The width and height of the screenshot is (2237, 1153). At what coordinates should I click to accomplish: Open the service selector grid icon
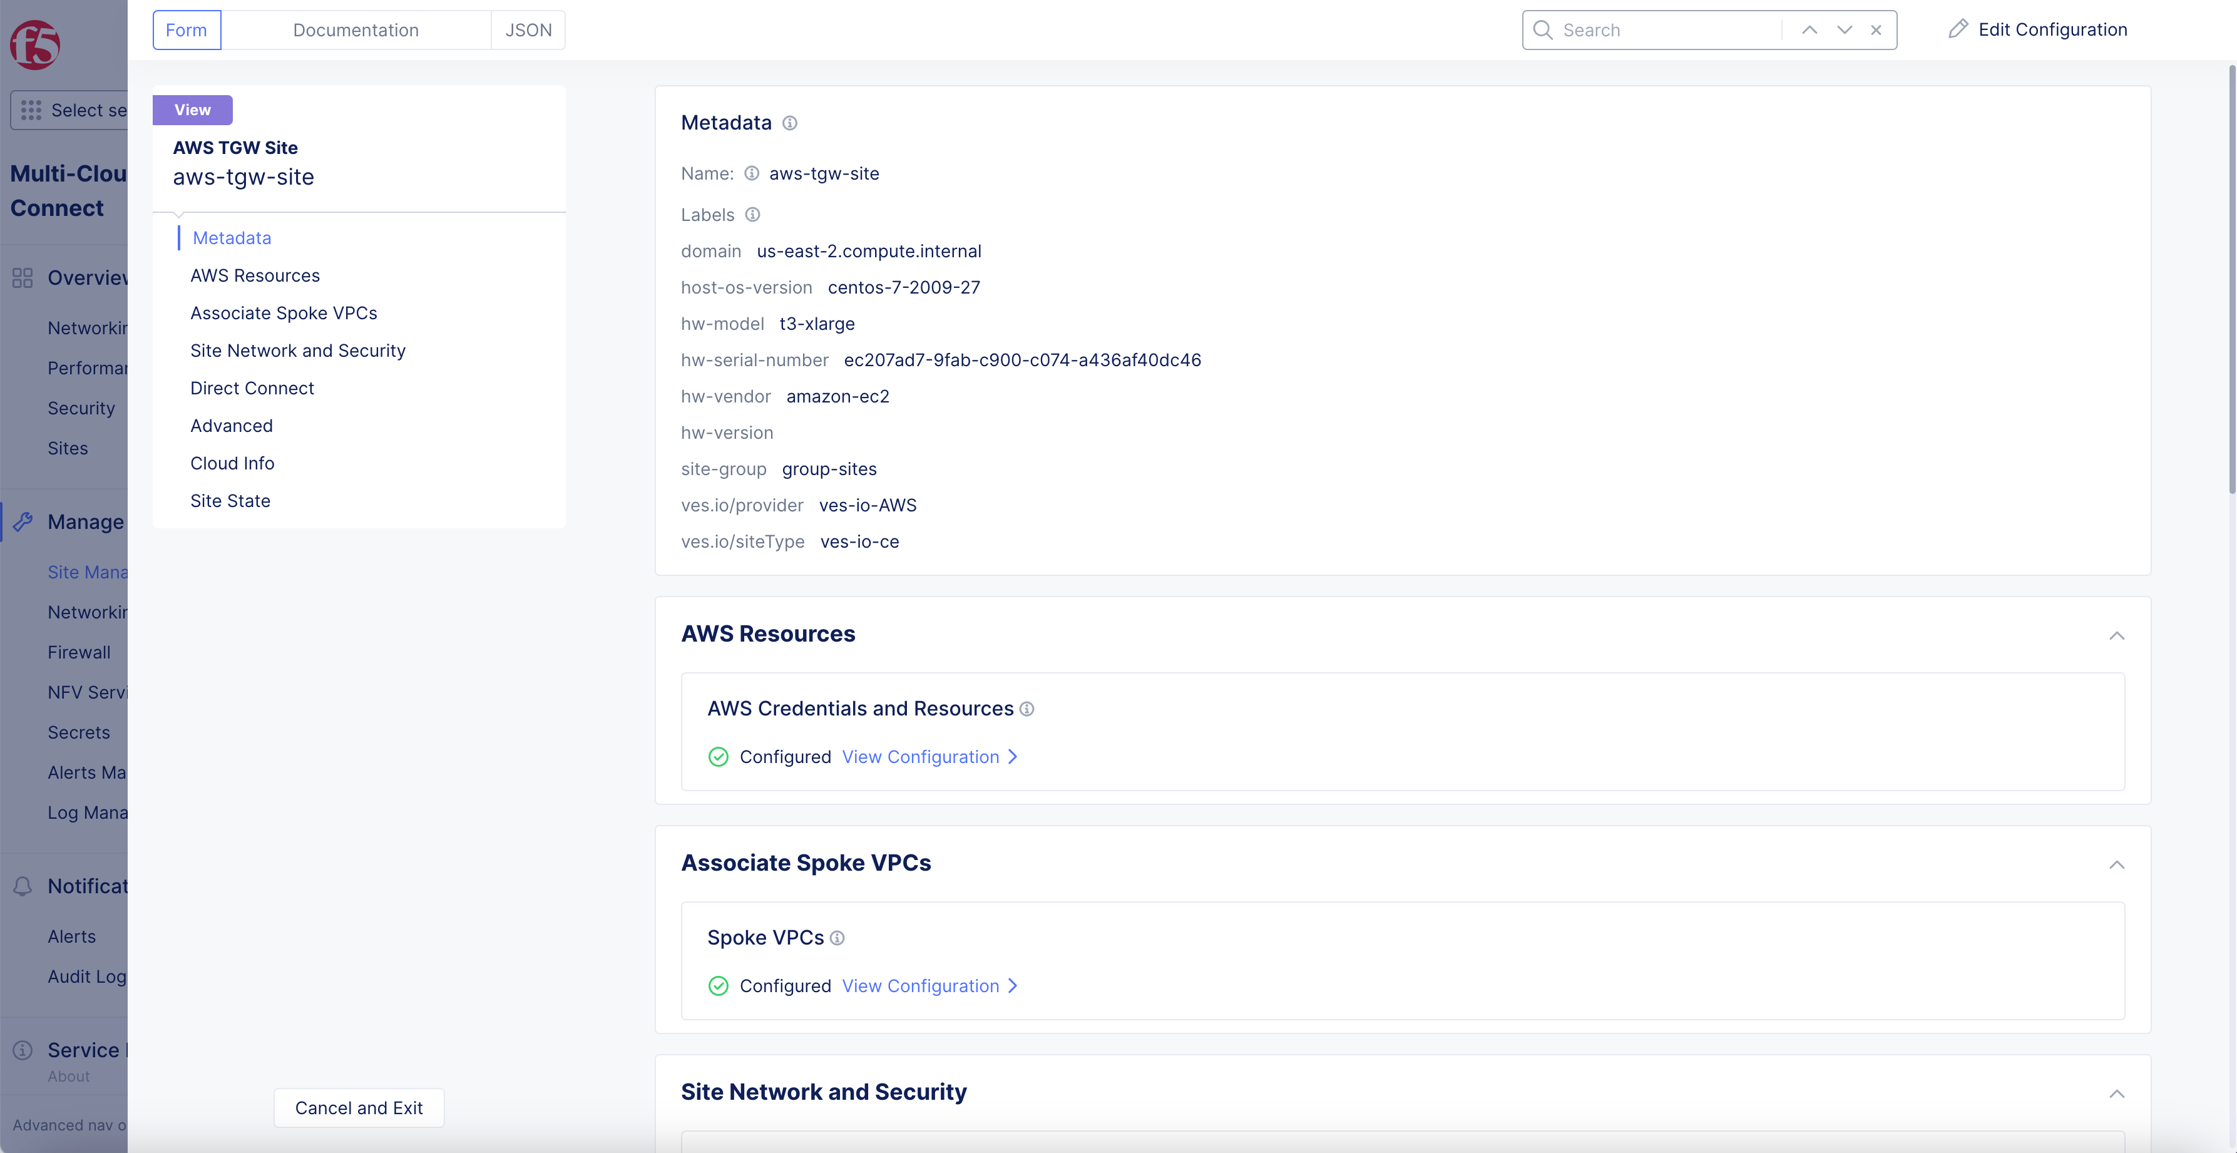(x=31, y=110)
